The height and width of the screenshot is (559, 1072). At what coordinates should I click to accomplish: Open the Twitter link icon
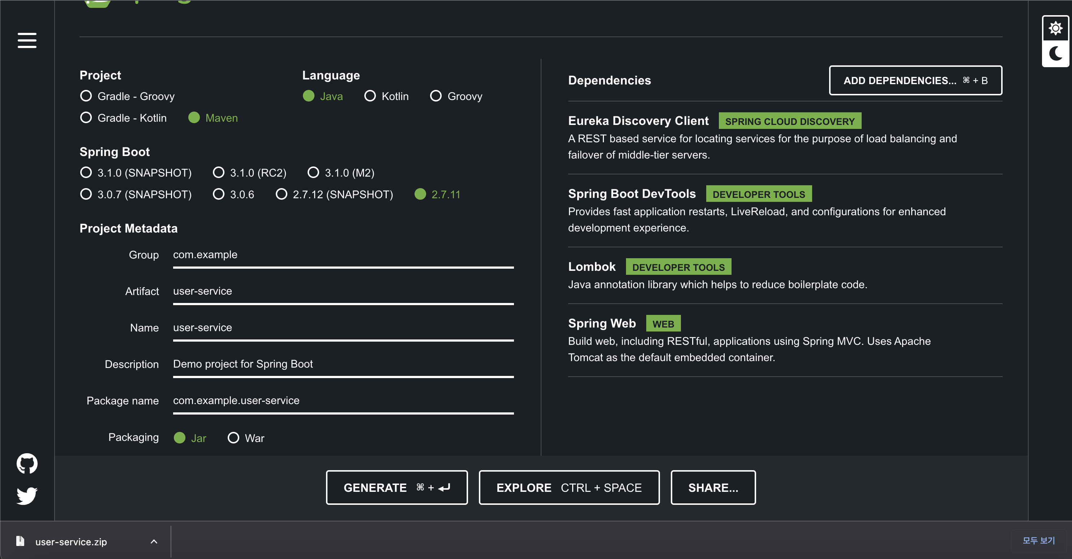coord(27,495)
